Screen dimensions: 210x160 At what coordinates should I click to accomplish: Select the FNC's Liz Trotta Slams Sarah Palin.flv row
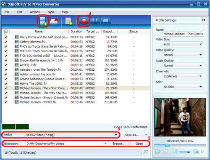point(76,51)
